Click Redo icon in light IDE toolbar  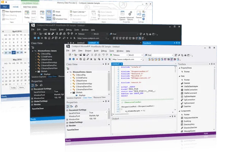click(107, 55)
